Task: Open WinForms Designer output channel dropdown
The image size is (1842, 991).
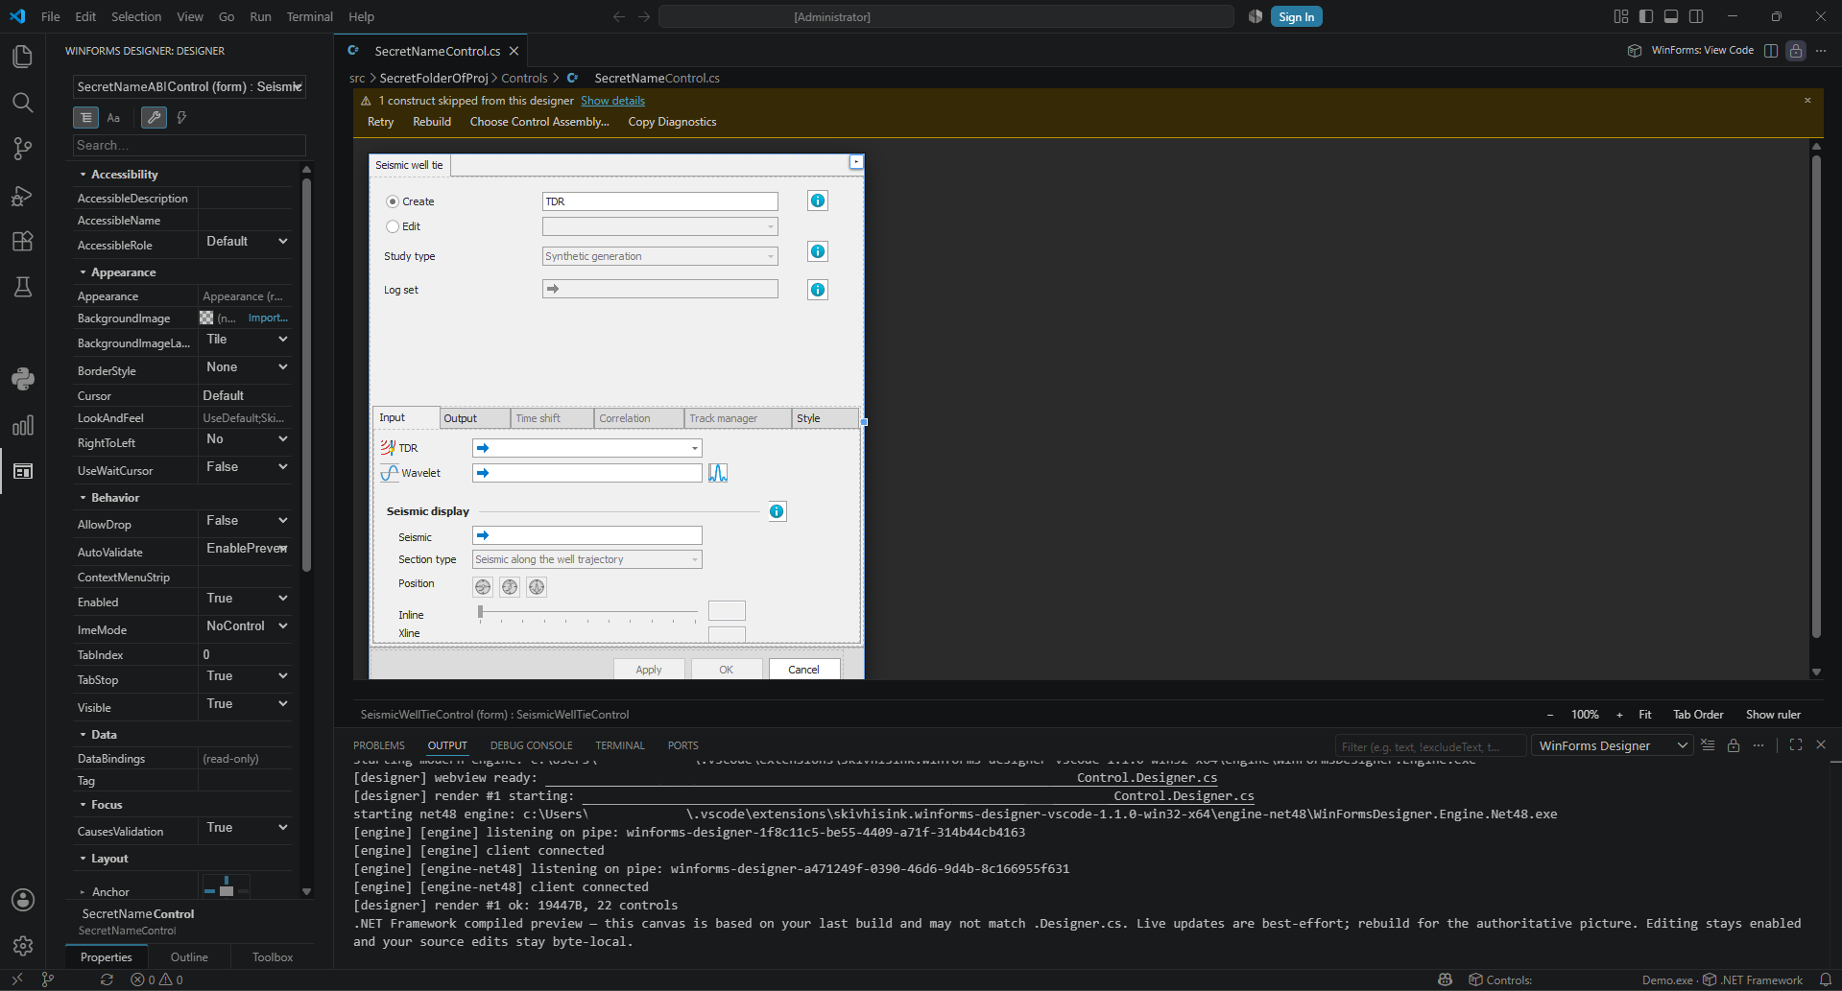Action: [1613, 745]
